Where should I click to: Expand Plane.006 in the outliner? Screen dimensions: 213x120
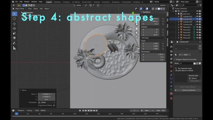179,35
